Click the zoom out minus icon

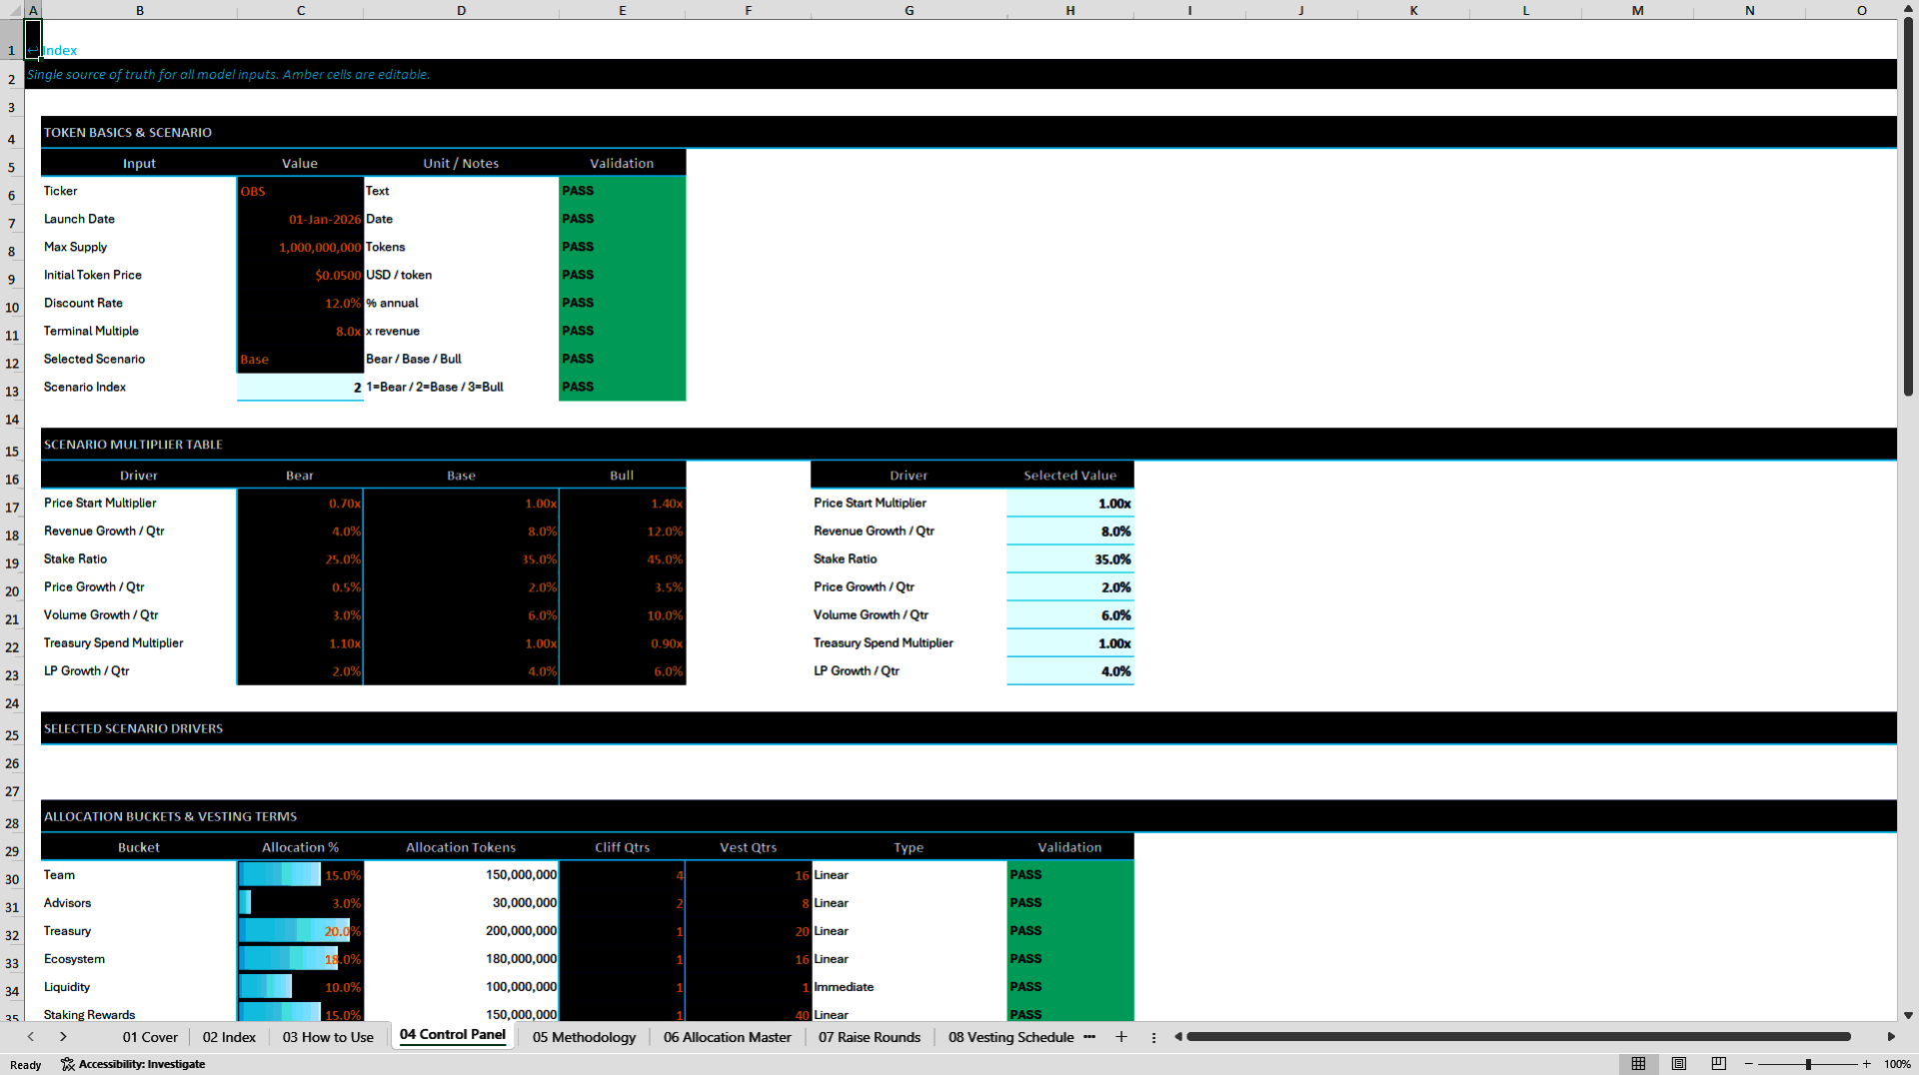[x=1749, y=1064]
